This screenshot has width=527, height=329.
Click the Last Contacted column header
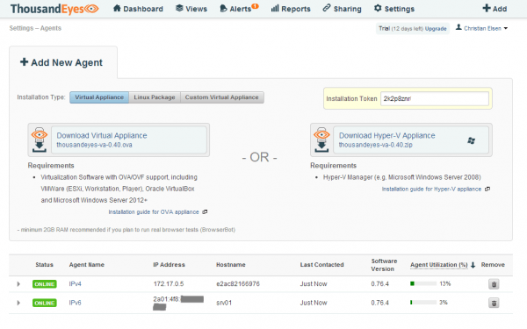point(322,265)
